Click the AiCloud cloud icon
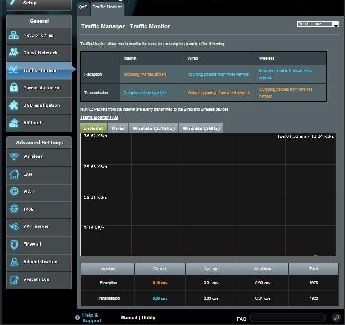 (14, 123)
